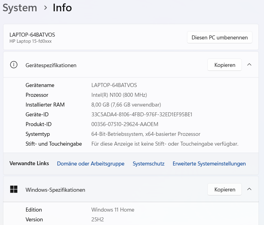Copy device specs with the Gerätespezifikationen Kopieren button

[224, 65]
